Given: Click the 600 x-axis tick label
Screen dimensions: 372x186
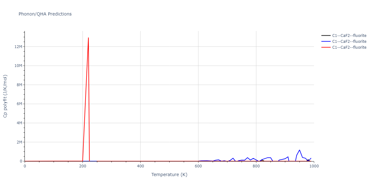Looking at the screenshot, I should [x=198, y=166].
